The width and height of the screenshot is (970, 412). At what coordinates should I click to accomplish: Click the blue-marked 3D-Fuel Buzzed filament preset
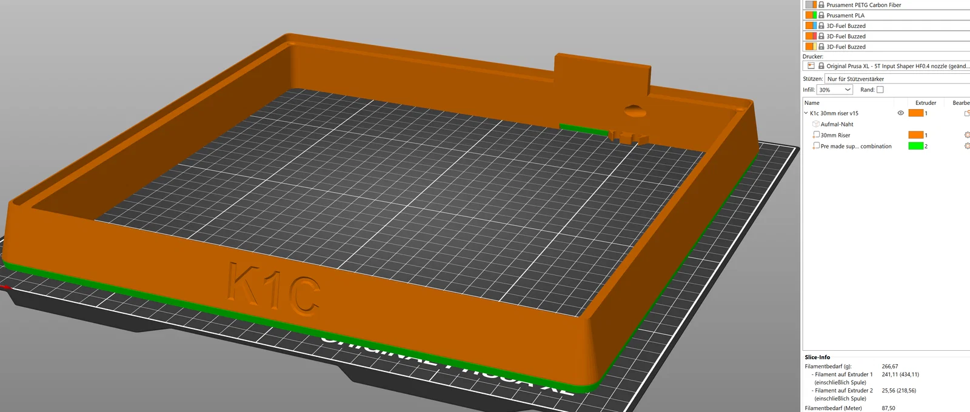[886, 25]
